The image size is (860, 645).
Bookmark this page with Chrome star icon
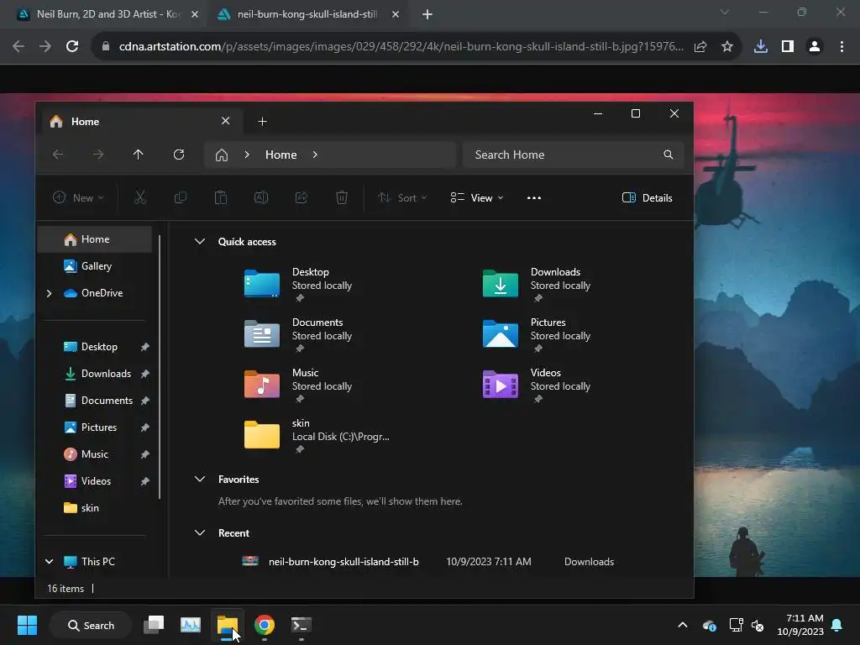pos(727,47)
